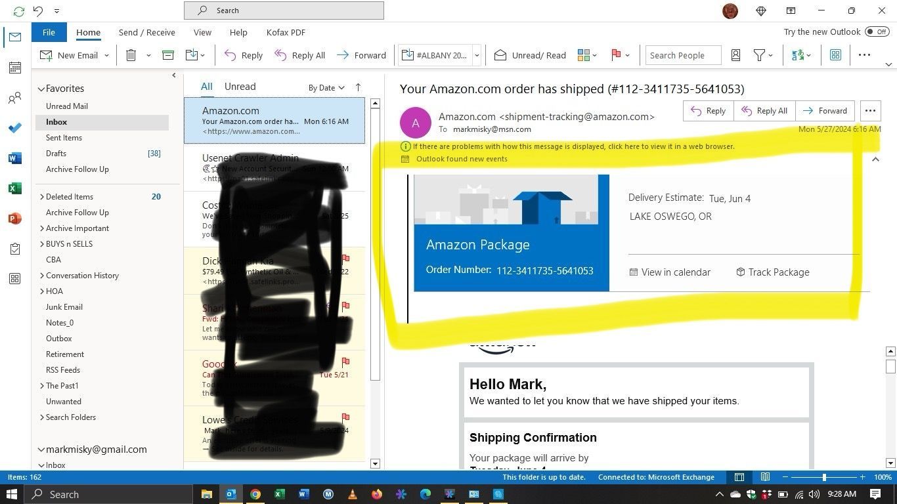Click Forward in the ribbon
This screenshot has height=504, width=897.
(x=361, y=55)
